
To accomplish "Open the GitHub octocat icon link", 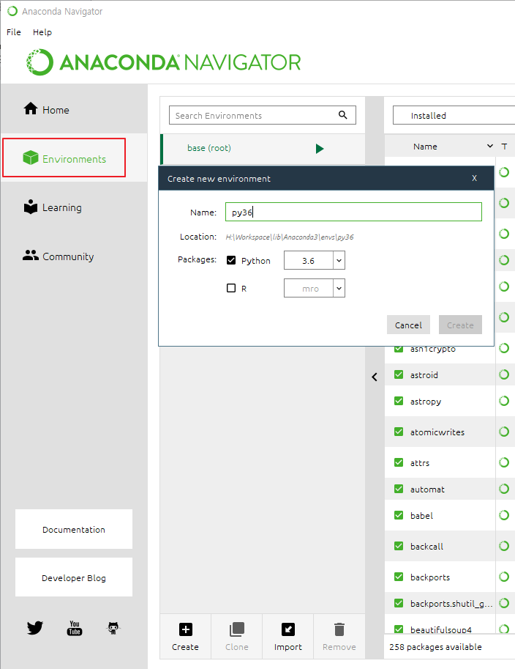I will pyautogui.click(x=113, y=628).
